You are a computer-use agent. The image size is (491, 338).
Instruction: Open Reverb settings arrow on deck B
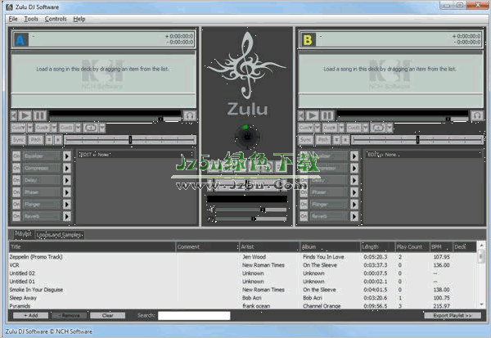click(354, 216)
